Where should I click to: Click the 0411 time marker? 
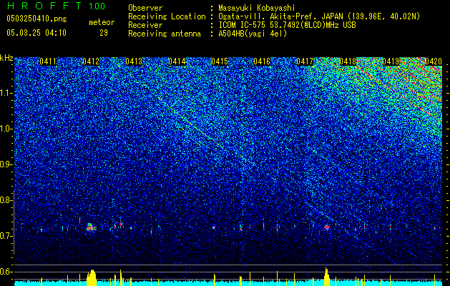click(48, 61)
